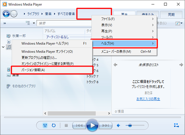Maximize the Windows Media Player window
Image resolution: width=185 pixels, height=135 pixels.
pos(165,4)
